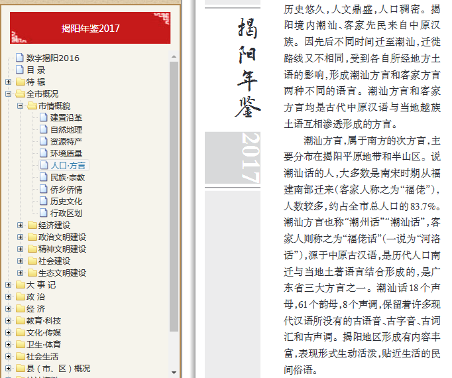The image size is (452, 378).
Task: Click the page icon beside 历史文化
Action: (x=44, y=201)
